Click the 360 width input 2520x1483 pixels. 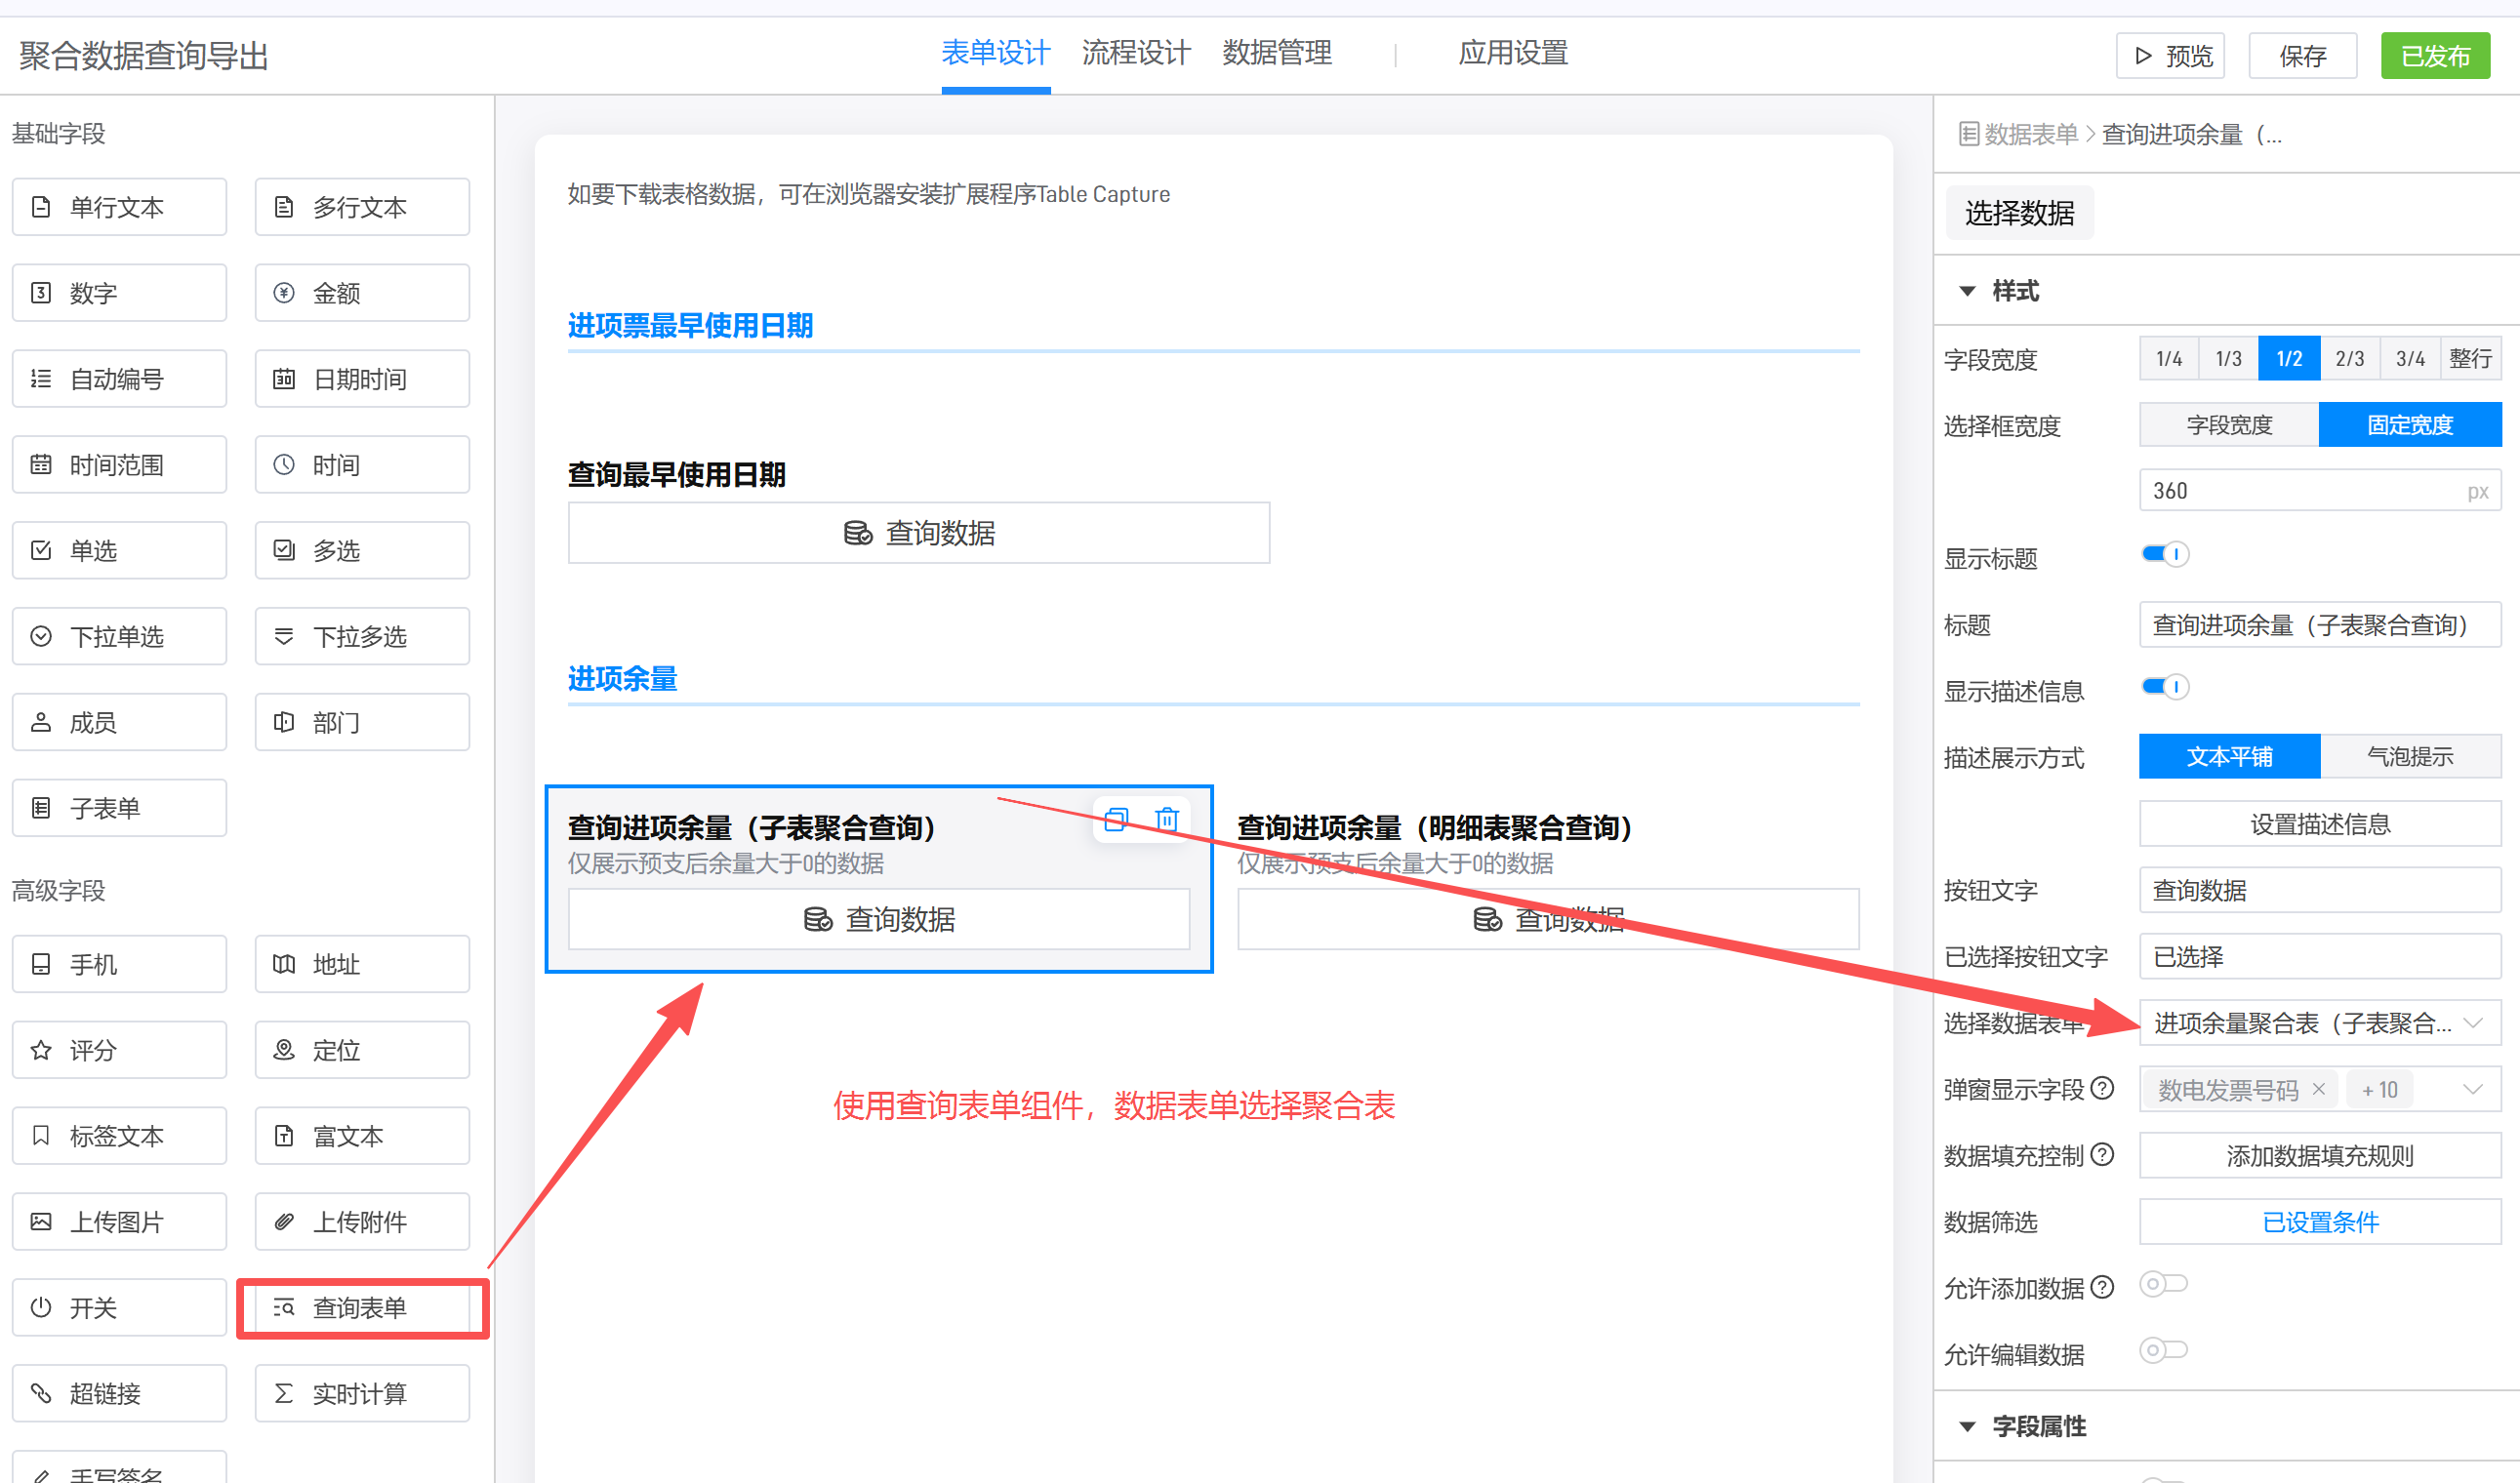coord(2320,492)
